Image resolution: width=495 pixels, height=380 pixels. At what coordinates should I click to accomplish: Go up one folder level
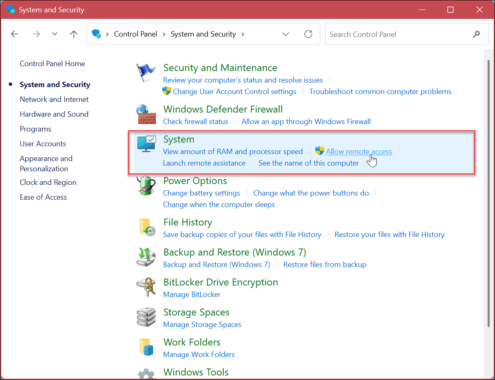tap(74, 34)
